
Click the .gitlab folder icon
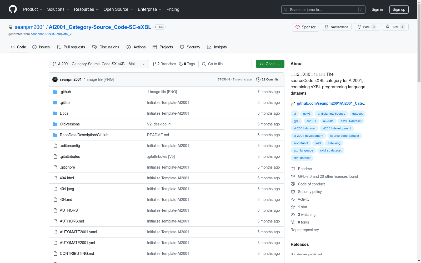coord(55,103)
